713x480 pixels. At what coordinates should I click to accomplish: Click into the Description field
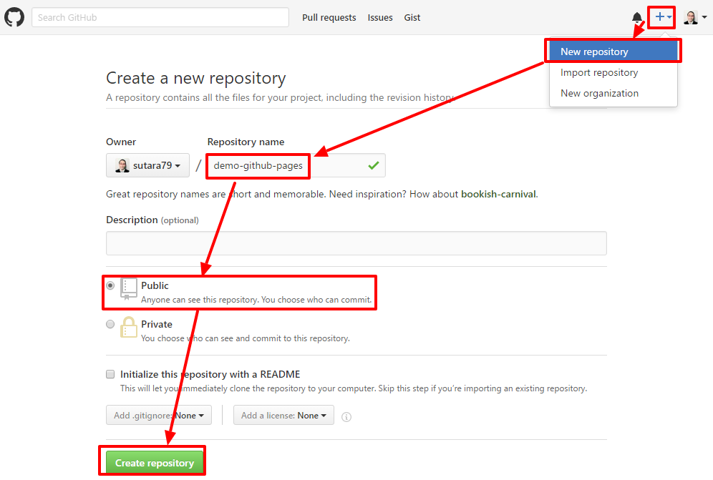click(x=356, y=243)
